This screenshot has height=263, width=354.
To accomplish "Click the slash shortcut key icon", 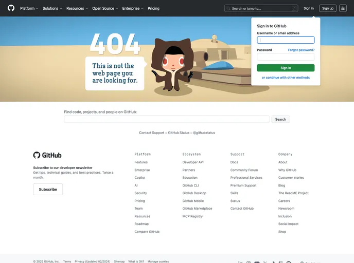I will coord(294,8).
